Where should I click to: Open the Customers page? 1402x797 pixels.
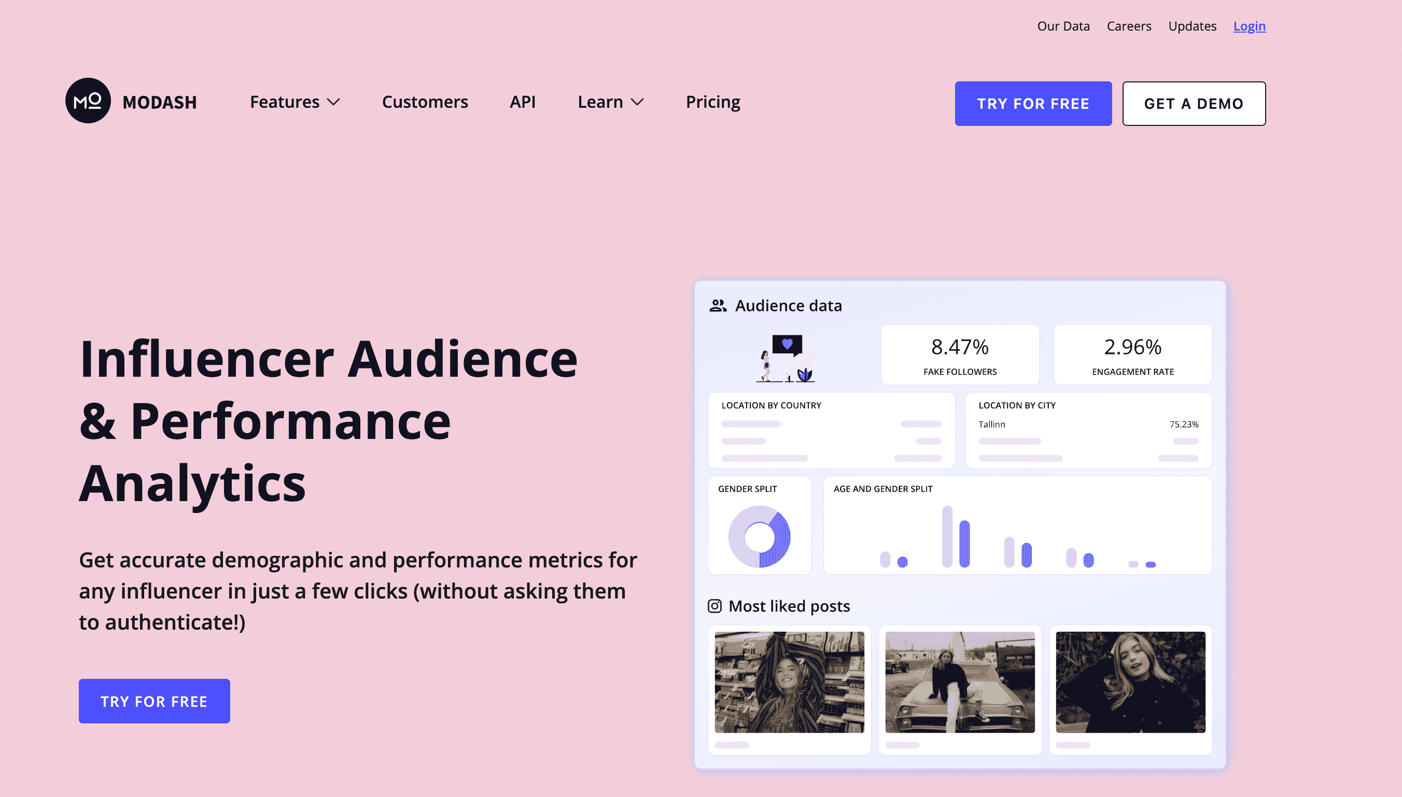(425, 103)
